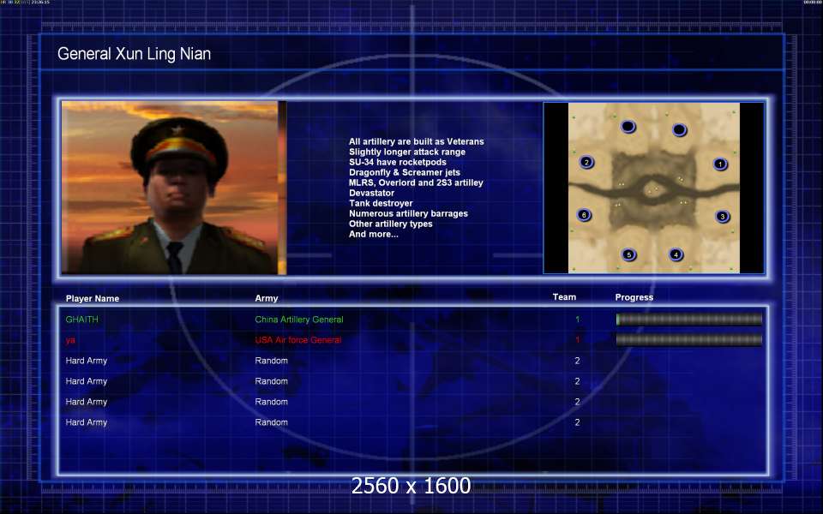Select player name 'GHAITH'
Image resolution: width=823 pixels, height=514 pixels.
(x=82, y=320)
